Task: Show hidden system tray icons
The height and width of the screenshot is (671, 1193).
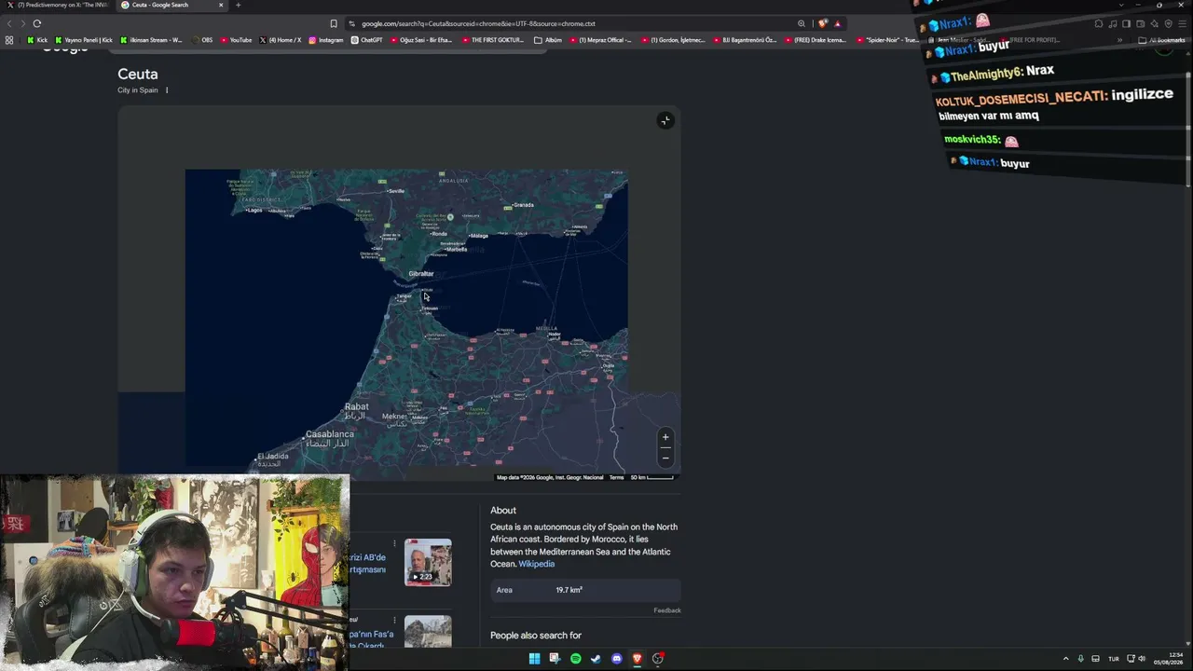Action: pyautogui.click(x=1065, y=659)
